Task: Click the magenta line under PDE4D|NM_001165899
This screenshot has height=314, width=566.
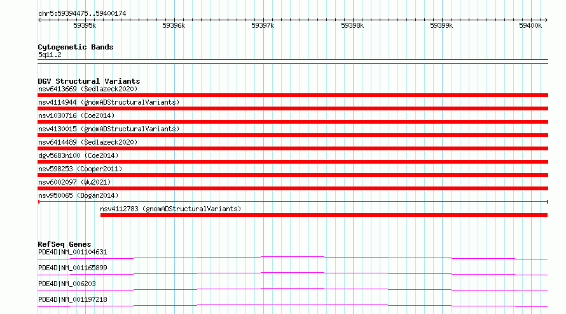Action: (293, 273)
